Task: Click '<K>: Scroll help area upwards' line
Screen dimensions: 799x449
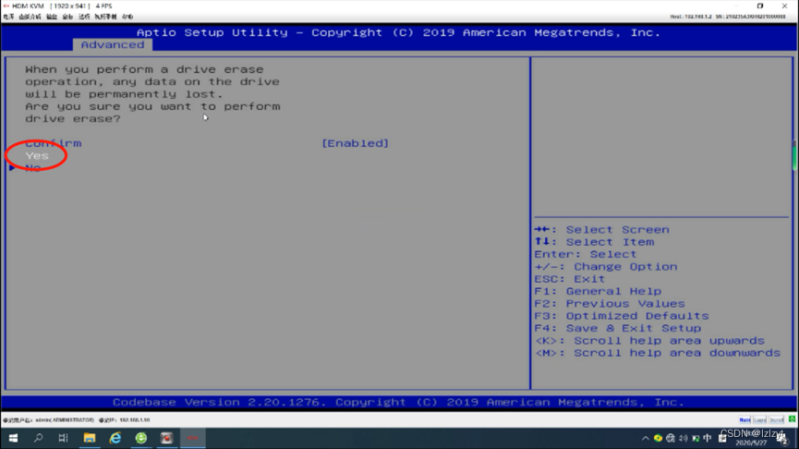Action: tap(649, 340)
